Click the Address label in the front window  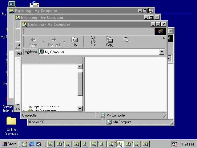pos(31,52)
